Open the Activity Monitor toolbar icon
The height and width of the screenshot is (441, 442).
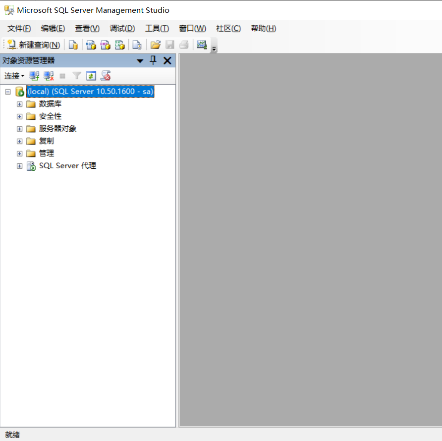click(202, 45)
